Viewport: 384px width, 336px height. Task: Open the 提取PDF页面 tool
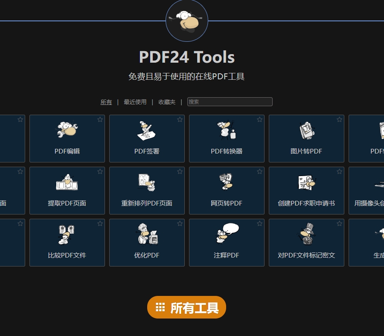[x=67, y=191]
